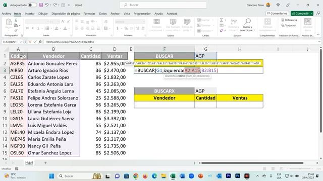Open the Undo history dropdown arrow
This screenshot has width=323, height=181.
(x=50, y=5)
